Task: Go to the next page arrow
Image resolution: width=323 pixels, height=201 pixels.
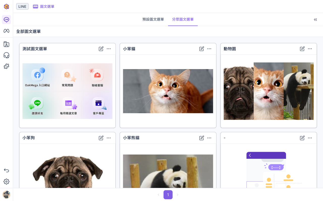Action: [x=178, y=195]
